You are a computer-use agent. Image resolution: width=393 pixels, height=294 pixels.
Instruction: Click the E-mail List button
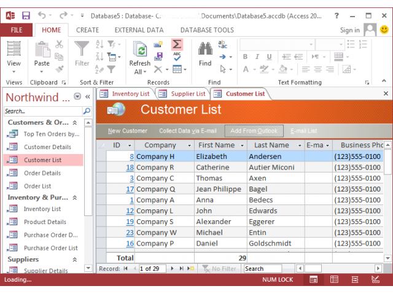click(x=303, y=131)
